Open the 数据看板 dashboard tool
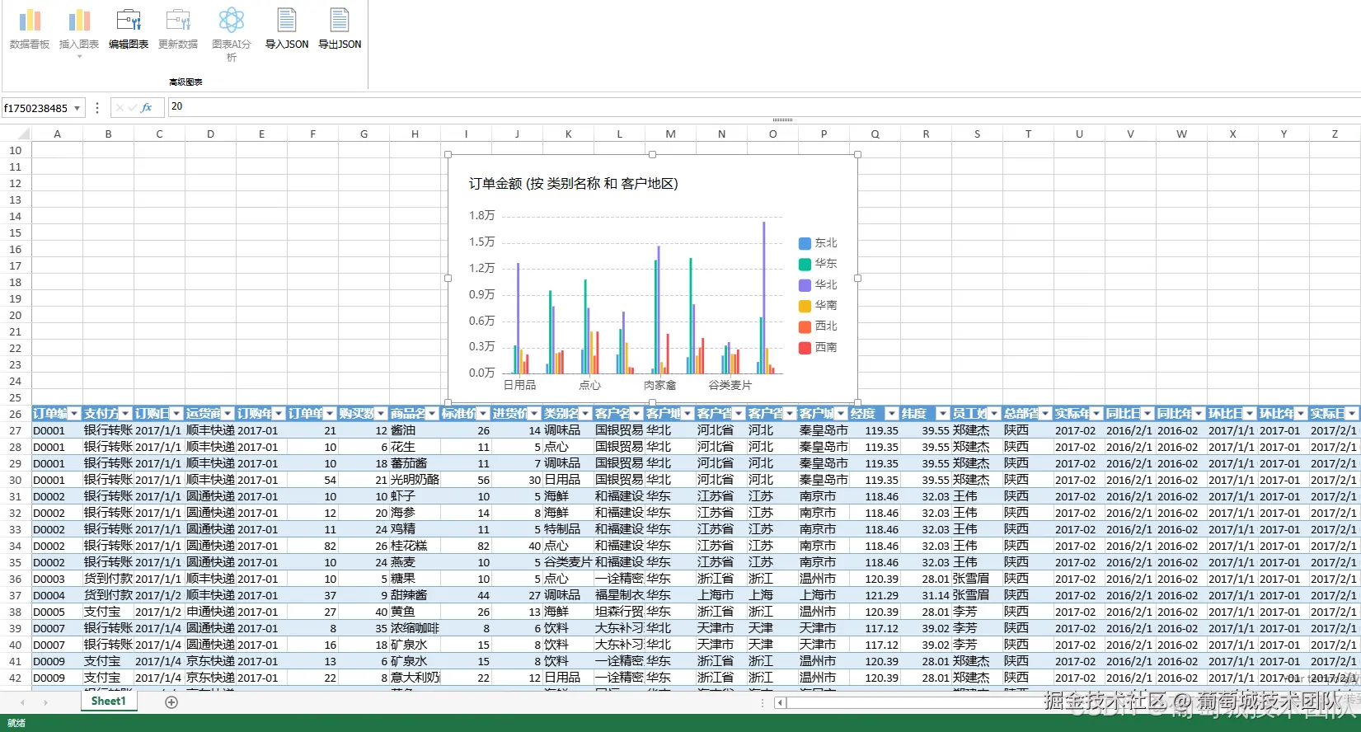 pos(30,29)
